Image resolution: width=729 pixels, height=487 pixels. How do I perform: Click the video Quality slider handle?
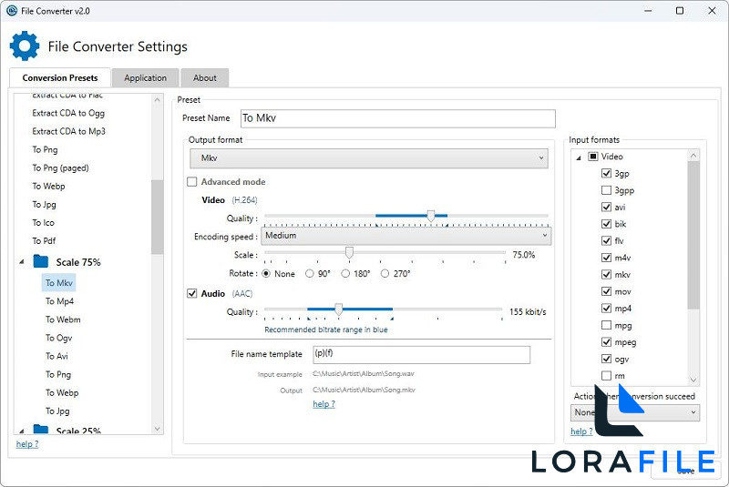431,216
